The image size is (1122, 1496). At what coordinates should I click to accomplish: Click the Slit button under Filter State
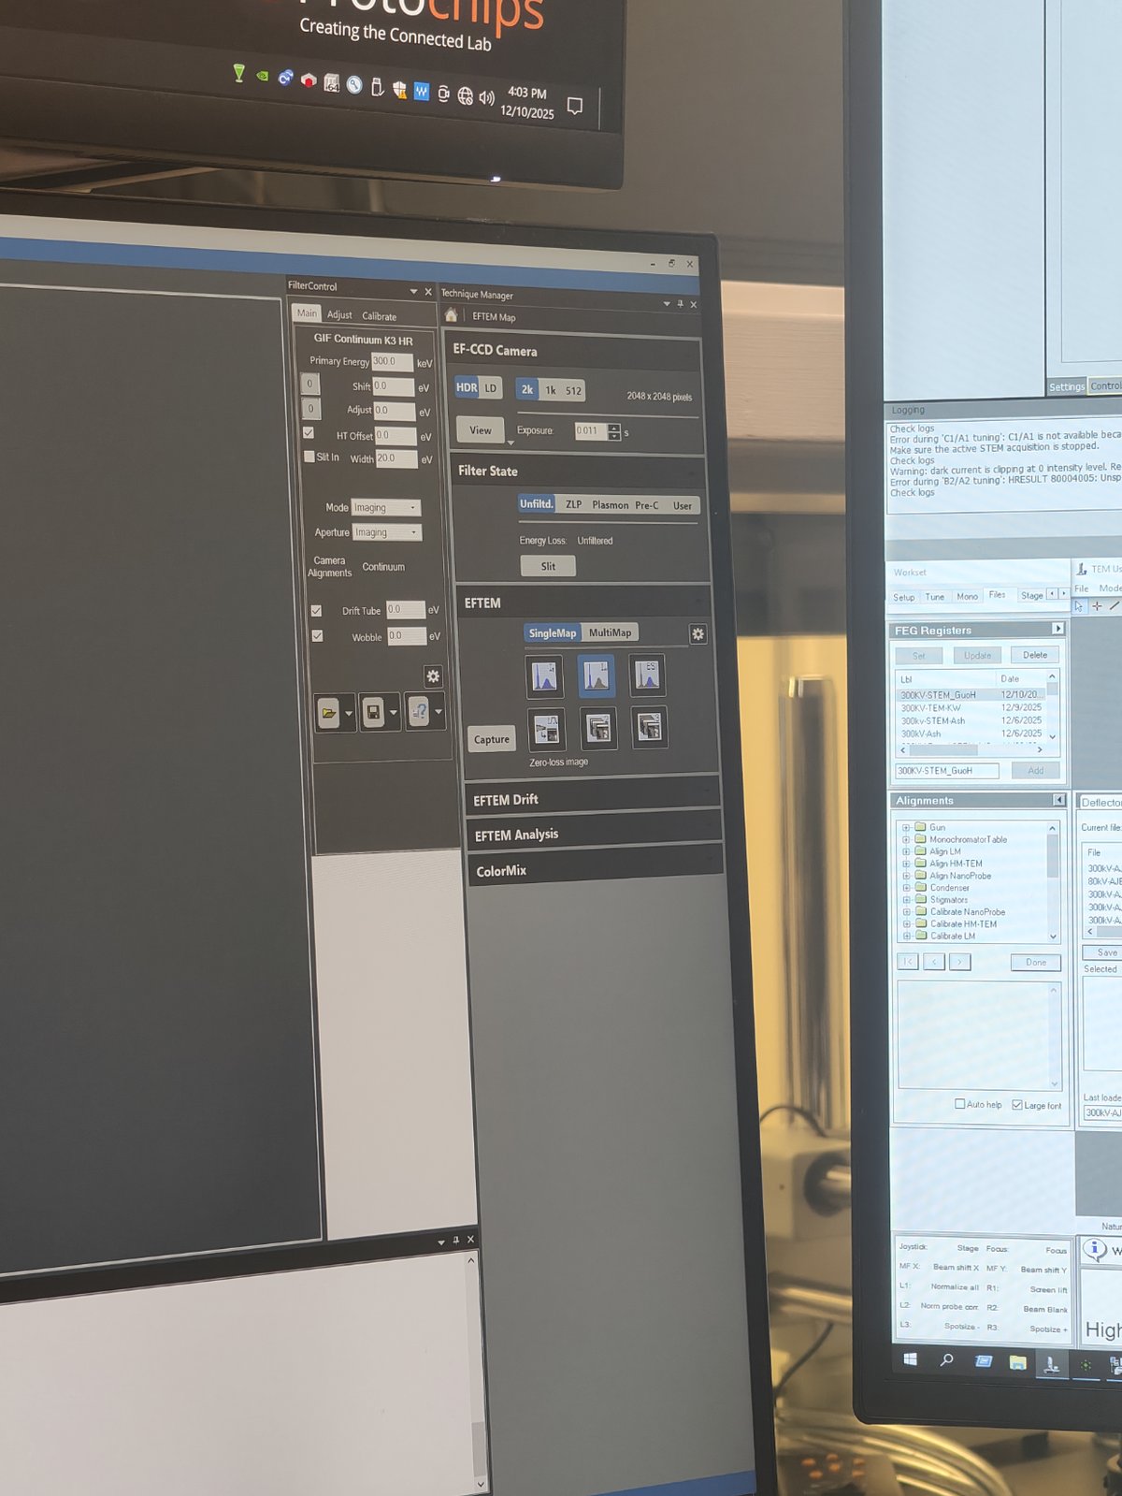pyautogui.click(x=548, y=566)
